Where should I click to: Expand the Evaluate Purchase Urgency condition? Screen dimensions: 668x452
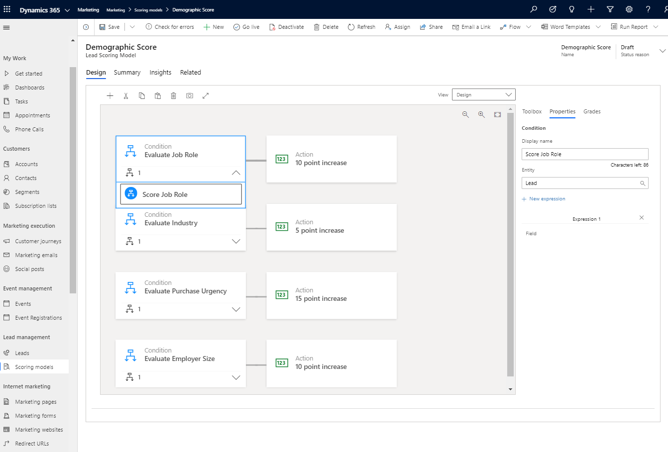click(x=236, y=309)
